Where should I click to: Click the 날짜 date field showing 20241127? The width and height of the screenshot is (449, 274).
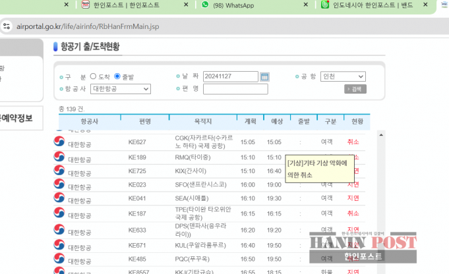[x=230, y=77]
